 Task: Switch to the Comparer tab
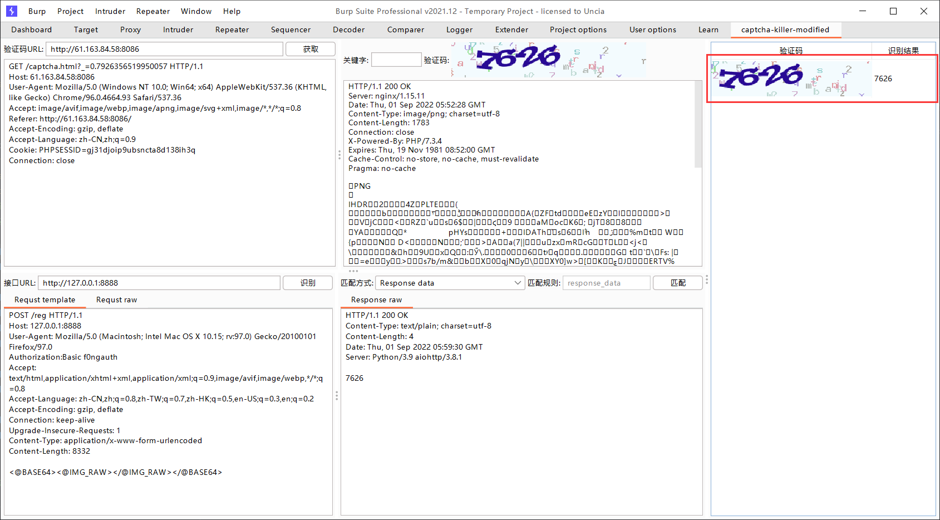pos(406,30)
